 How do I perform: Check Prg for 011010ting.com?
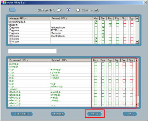click(117, 22)
